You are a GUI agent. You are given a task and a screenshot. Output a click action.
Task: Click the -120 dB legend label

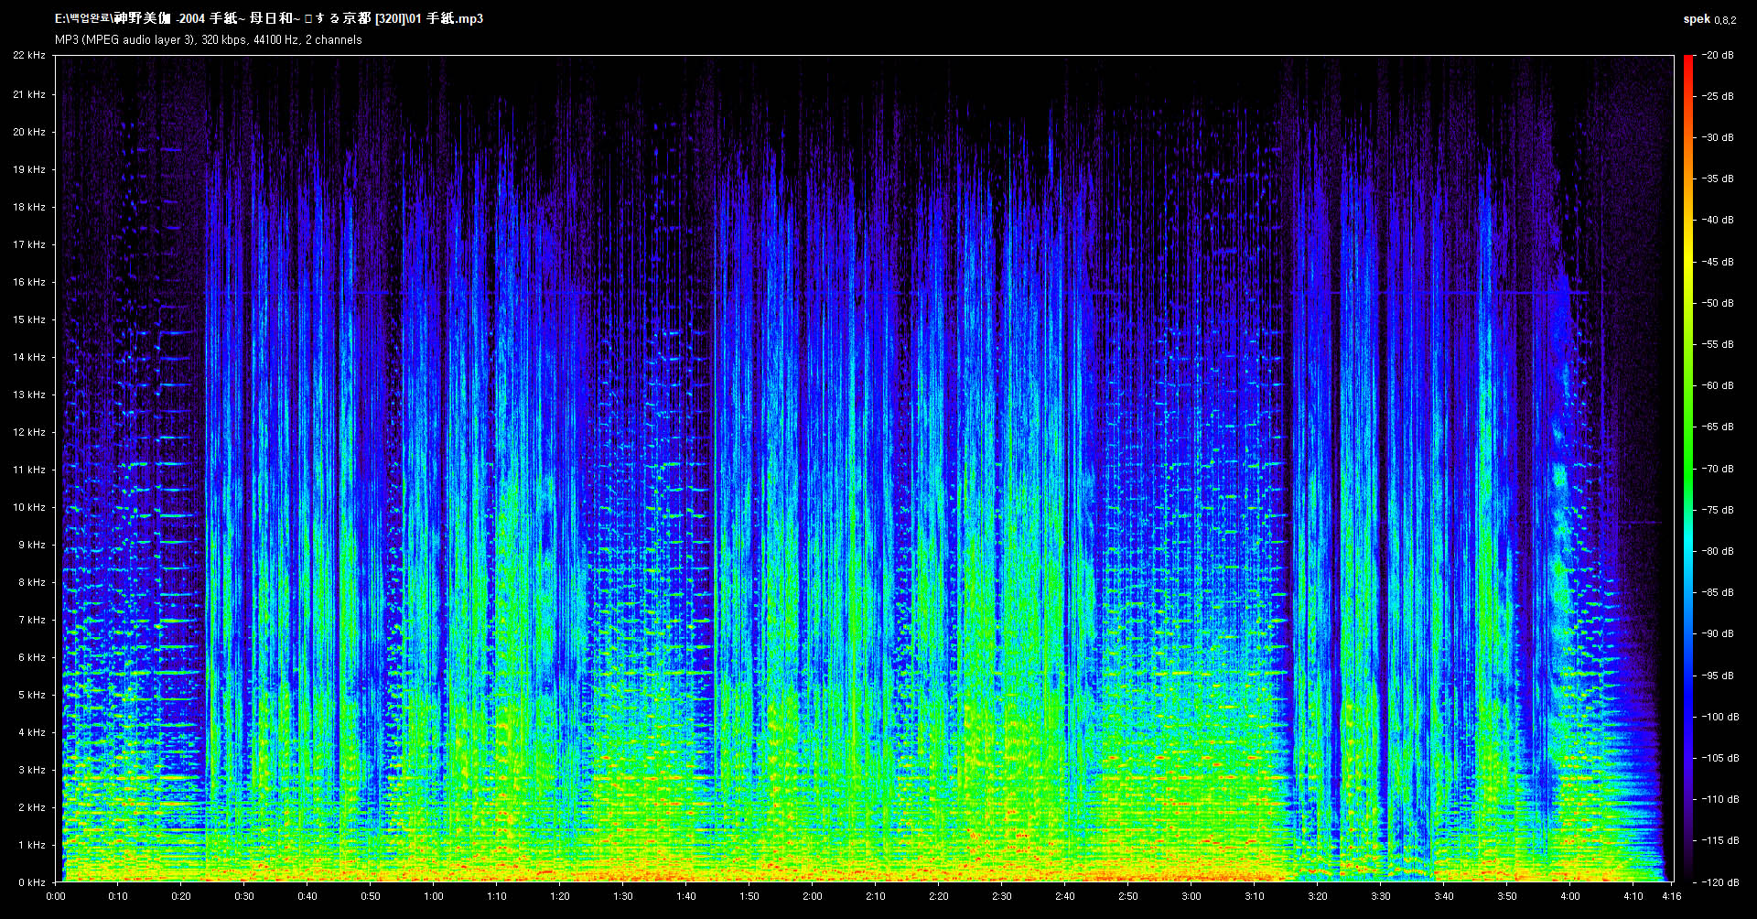[x=1720, y=882]
